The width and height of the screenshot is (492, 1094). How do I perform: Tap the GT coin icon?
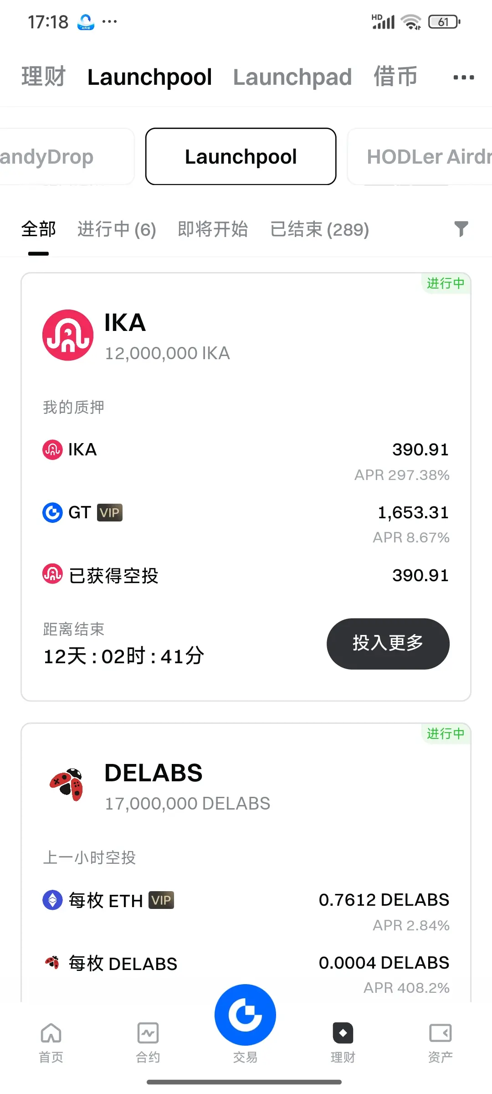pyautogui.click(x=52, y=512)
